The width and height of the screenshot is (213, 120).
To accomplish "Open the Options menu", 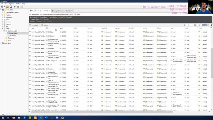I will click(12, 4).
